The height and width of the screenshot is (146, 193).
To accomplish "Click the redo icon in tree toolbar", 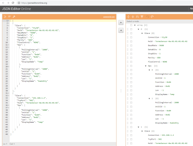I will [x=152, y=17].
